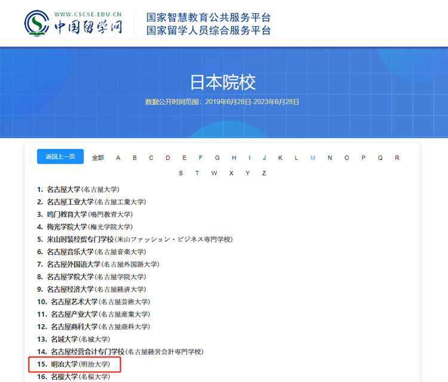The image size is (448, 382).
Task: Filter schools by letter J
Action: 264,158
